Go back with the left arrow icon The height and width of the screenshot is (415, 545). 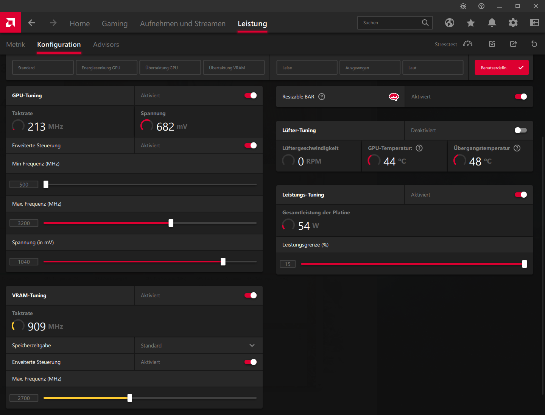tap(31, 23)
